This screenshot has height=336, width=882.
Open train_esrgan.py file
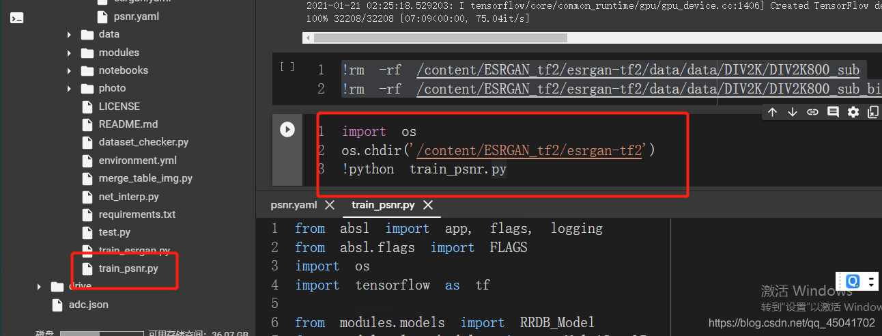(x=134, y=251)
